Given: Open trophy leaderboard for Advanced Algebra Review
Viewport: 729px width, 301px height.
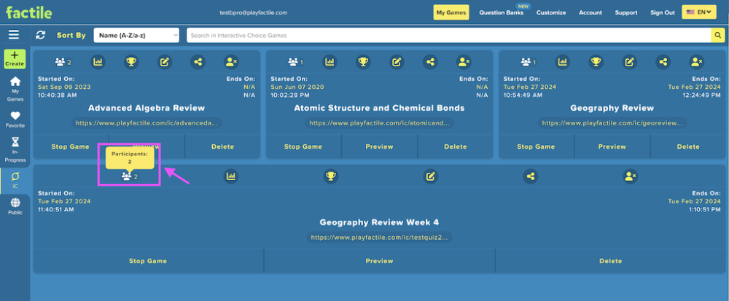Looking at the screenshot, I should pyautogui.click(x=131, y=61).
